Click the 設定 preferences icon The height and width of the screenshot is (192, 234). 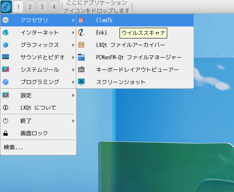tap(6, 95)
